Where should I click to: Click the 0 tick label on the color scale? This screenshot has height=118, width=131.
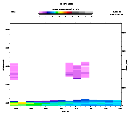coord(39,17)
